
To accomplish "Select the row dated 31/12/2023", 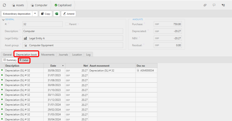I will pos(79,100).
